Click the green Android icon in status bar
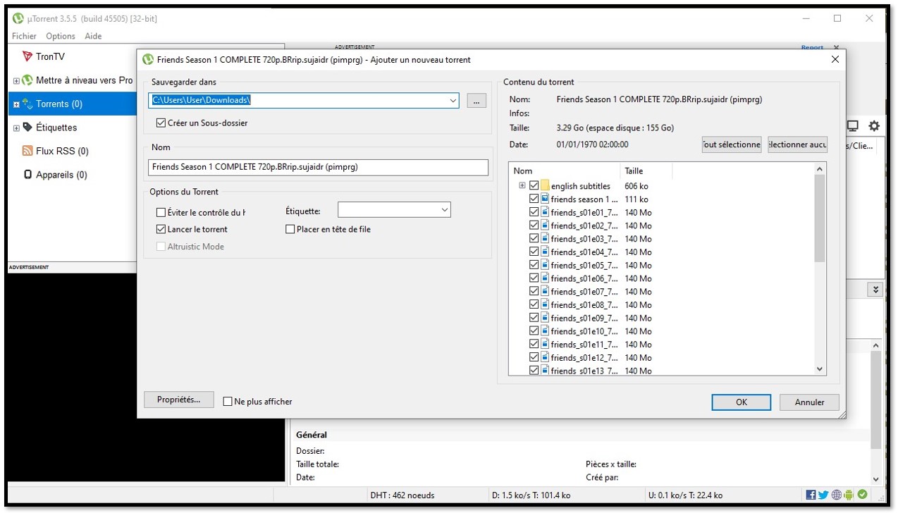Viewport: 898px width, 513px height. (x=849, y=495)
